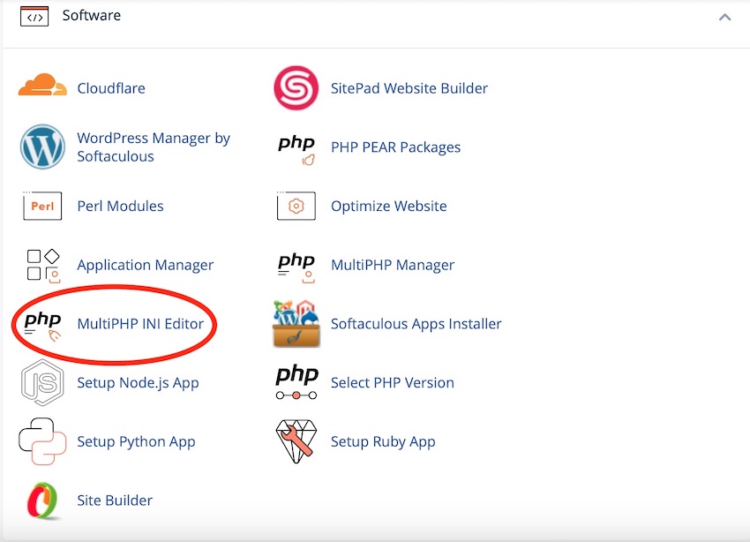Click the Setup Python App link

[x=136, y=441]
